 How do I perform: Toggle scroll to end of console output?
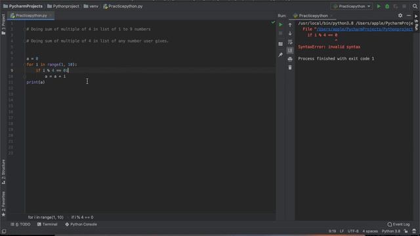pos(290,50)
